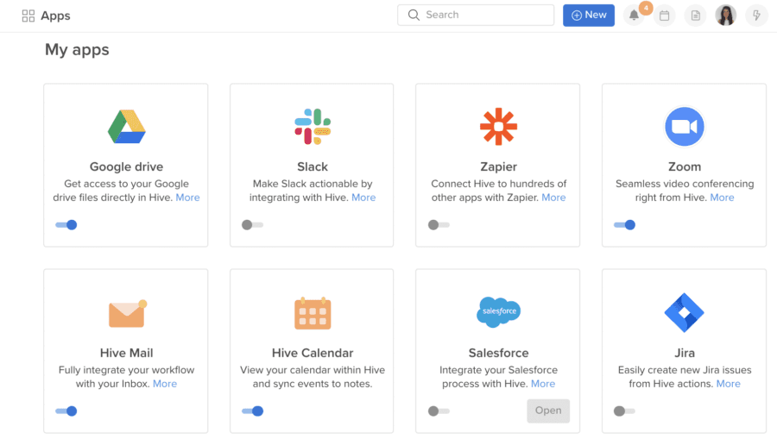Click the Zoom card title
Screen dimensions: 777x439
coord(685,166)
